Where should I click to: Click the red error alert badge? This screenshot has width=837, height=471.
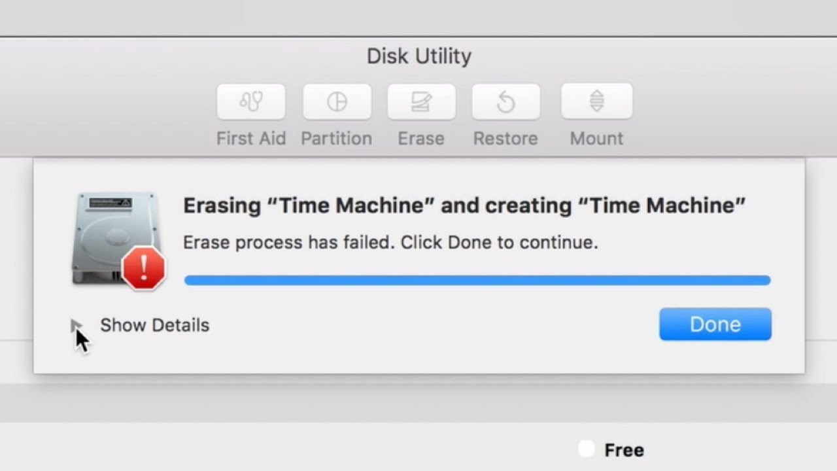[143, 268]
